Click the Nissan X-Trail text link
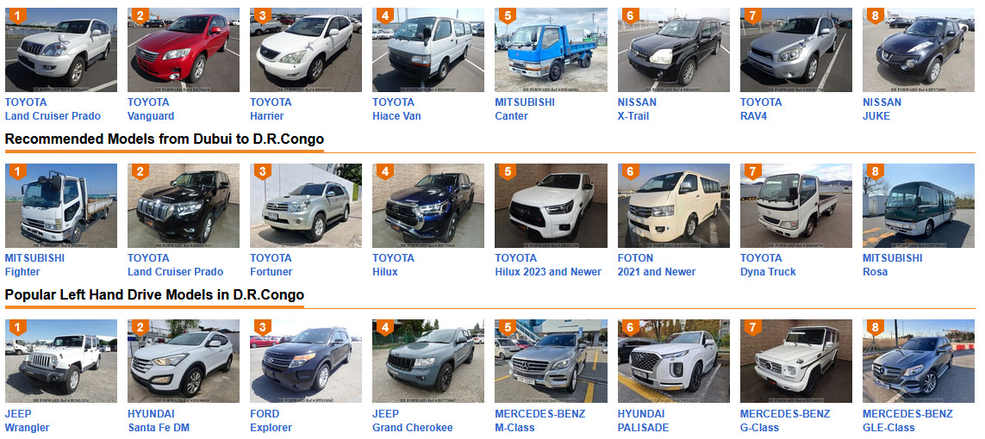This screenshot has width=985, height=439. point(637,109)
